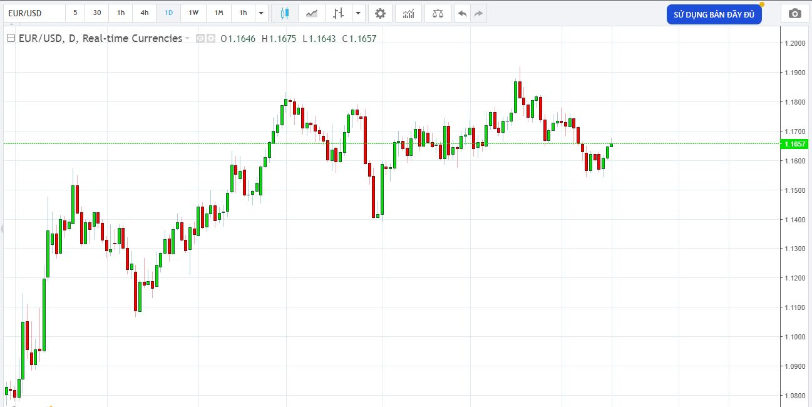Open chart settings gear
Screen dimensions: 812x407
380,13
